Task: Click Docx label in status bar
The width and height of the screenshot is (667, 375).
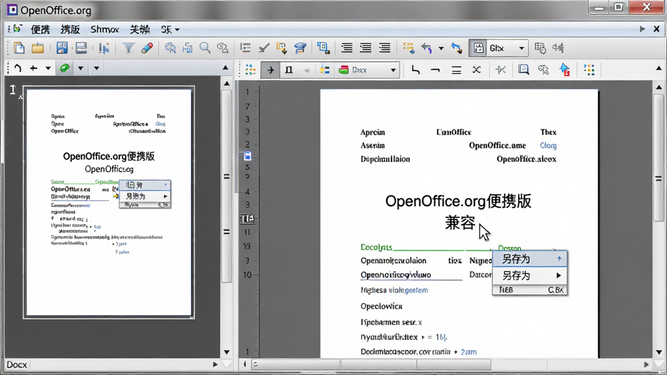Action: click(17, 365)
